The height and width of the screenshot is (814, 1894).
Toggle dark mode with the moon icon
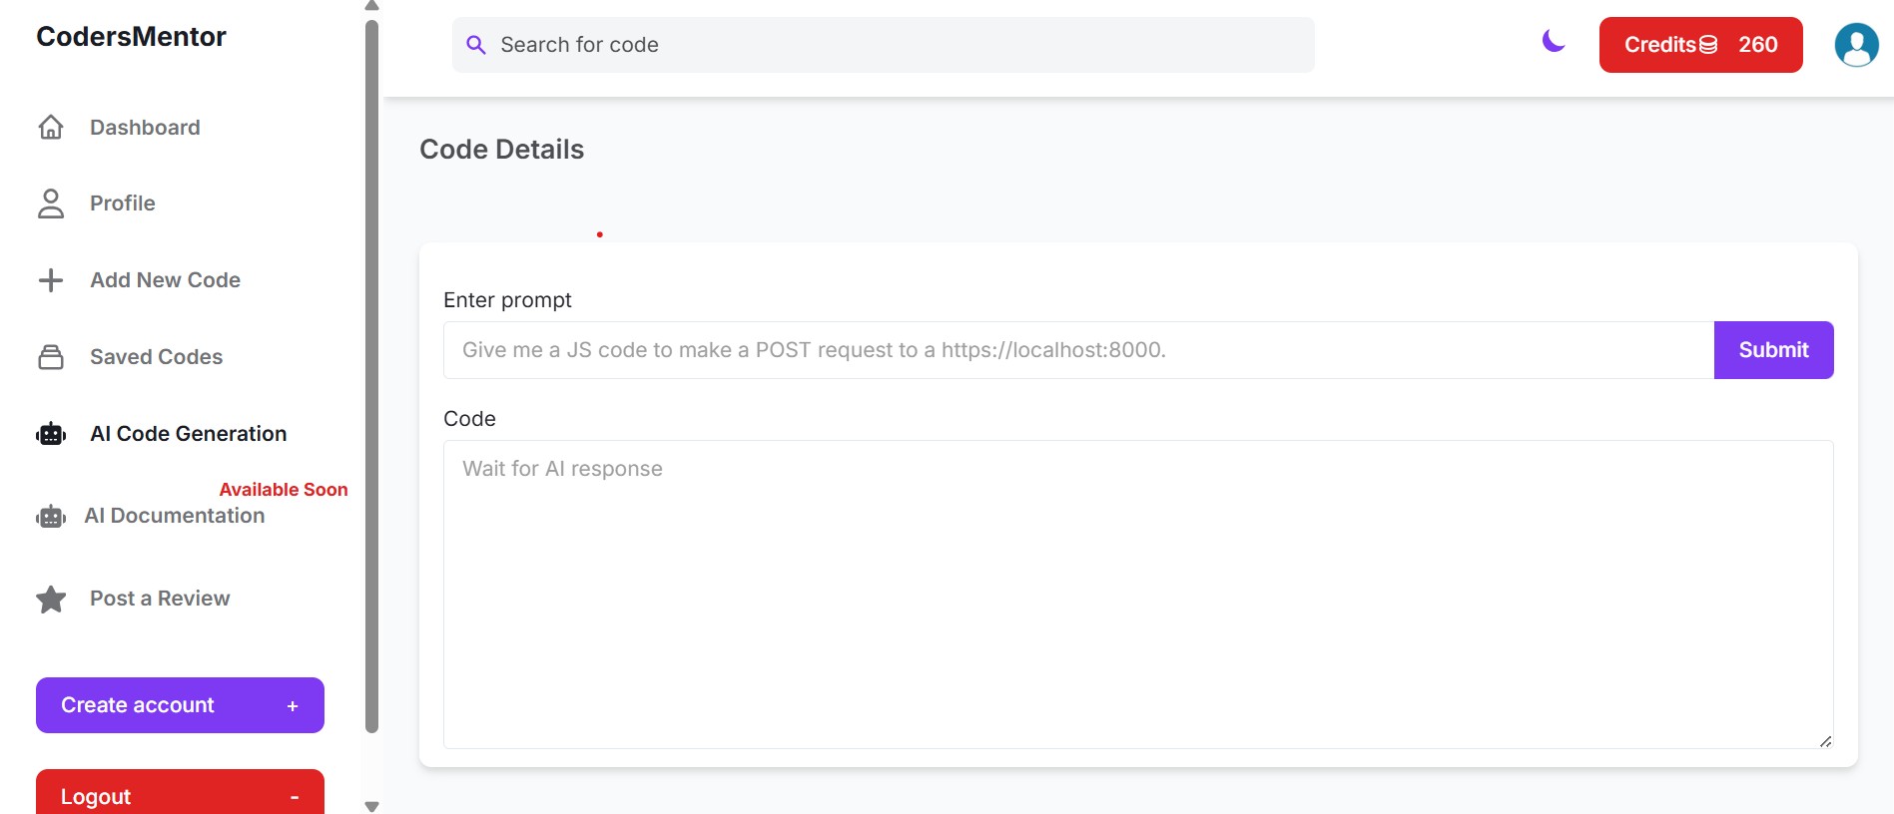1553,41
